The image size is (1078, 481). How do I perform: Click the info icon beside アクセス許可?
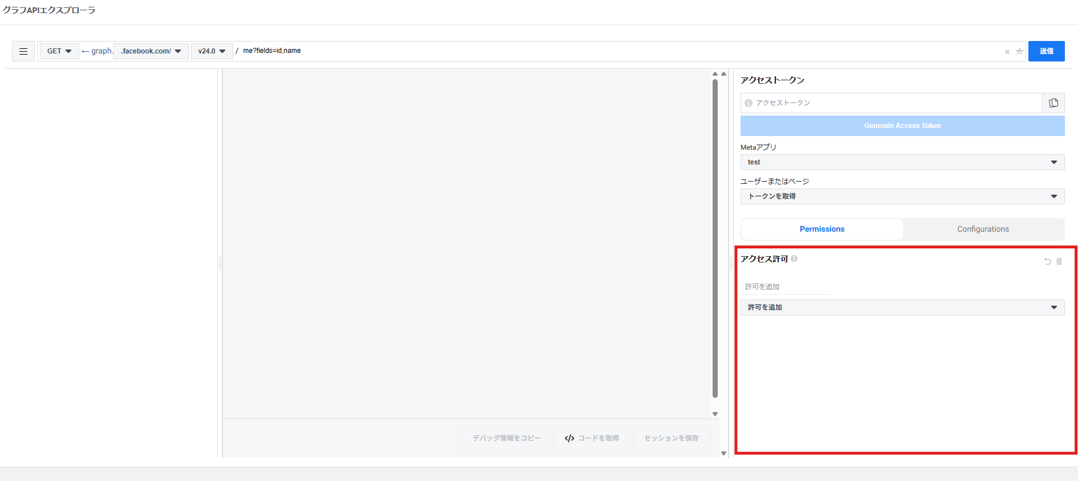click(x=794, y=258)
